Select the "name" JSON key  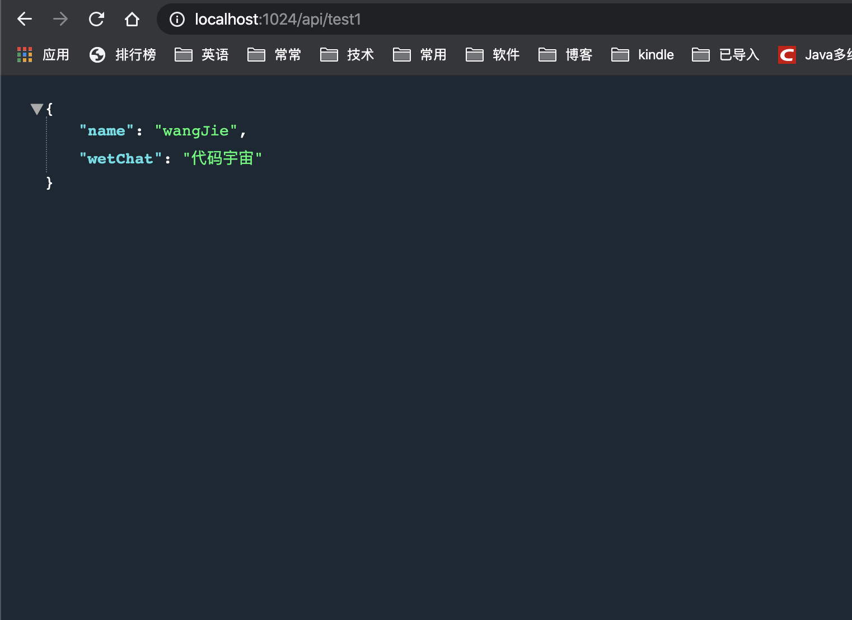[x=106, y=131]
